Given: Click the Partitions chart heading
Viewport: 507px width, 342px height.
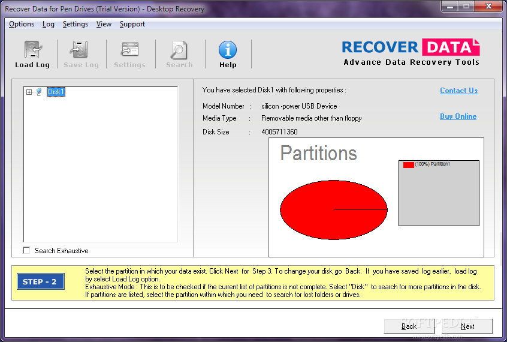Looking at the screenshot, I should pos(318,153).
